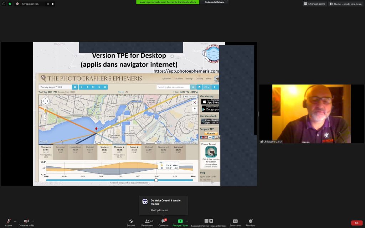The width and height of the screenshot is (365, 228).
Task: Click the map pan compass control
Action: (x=45, y=101)
